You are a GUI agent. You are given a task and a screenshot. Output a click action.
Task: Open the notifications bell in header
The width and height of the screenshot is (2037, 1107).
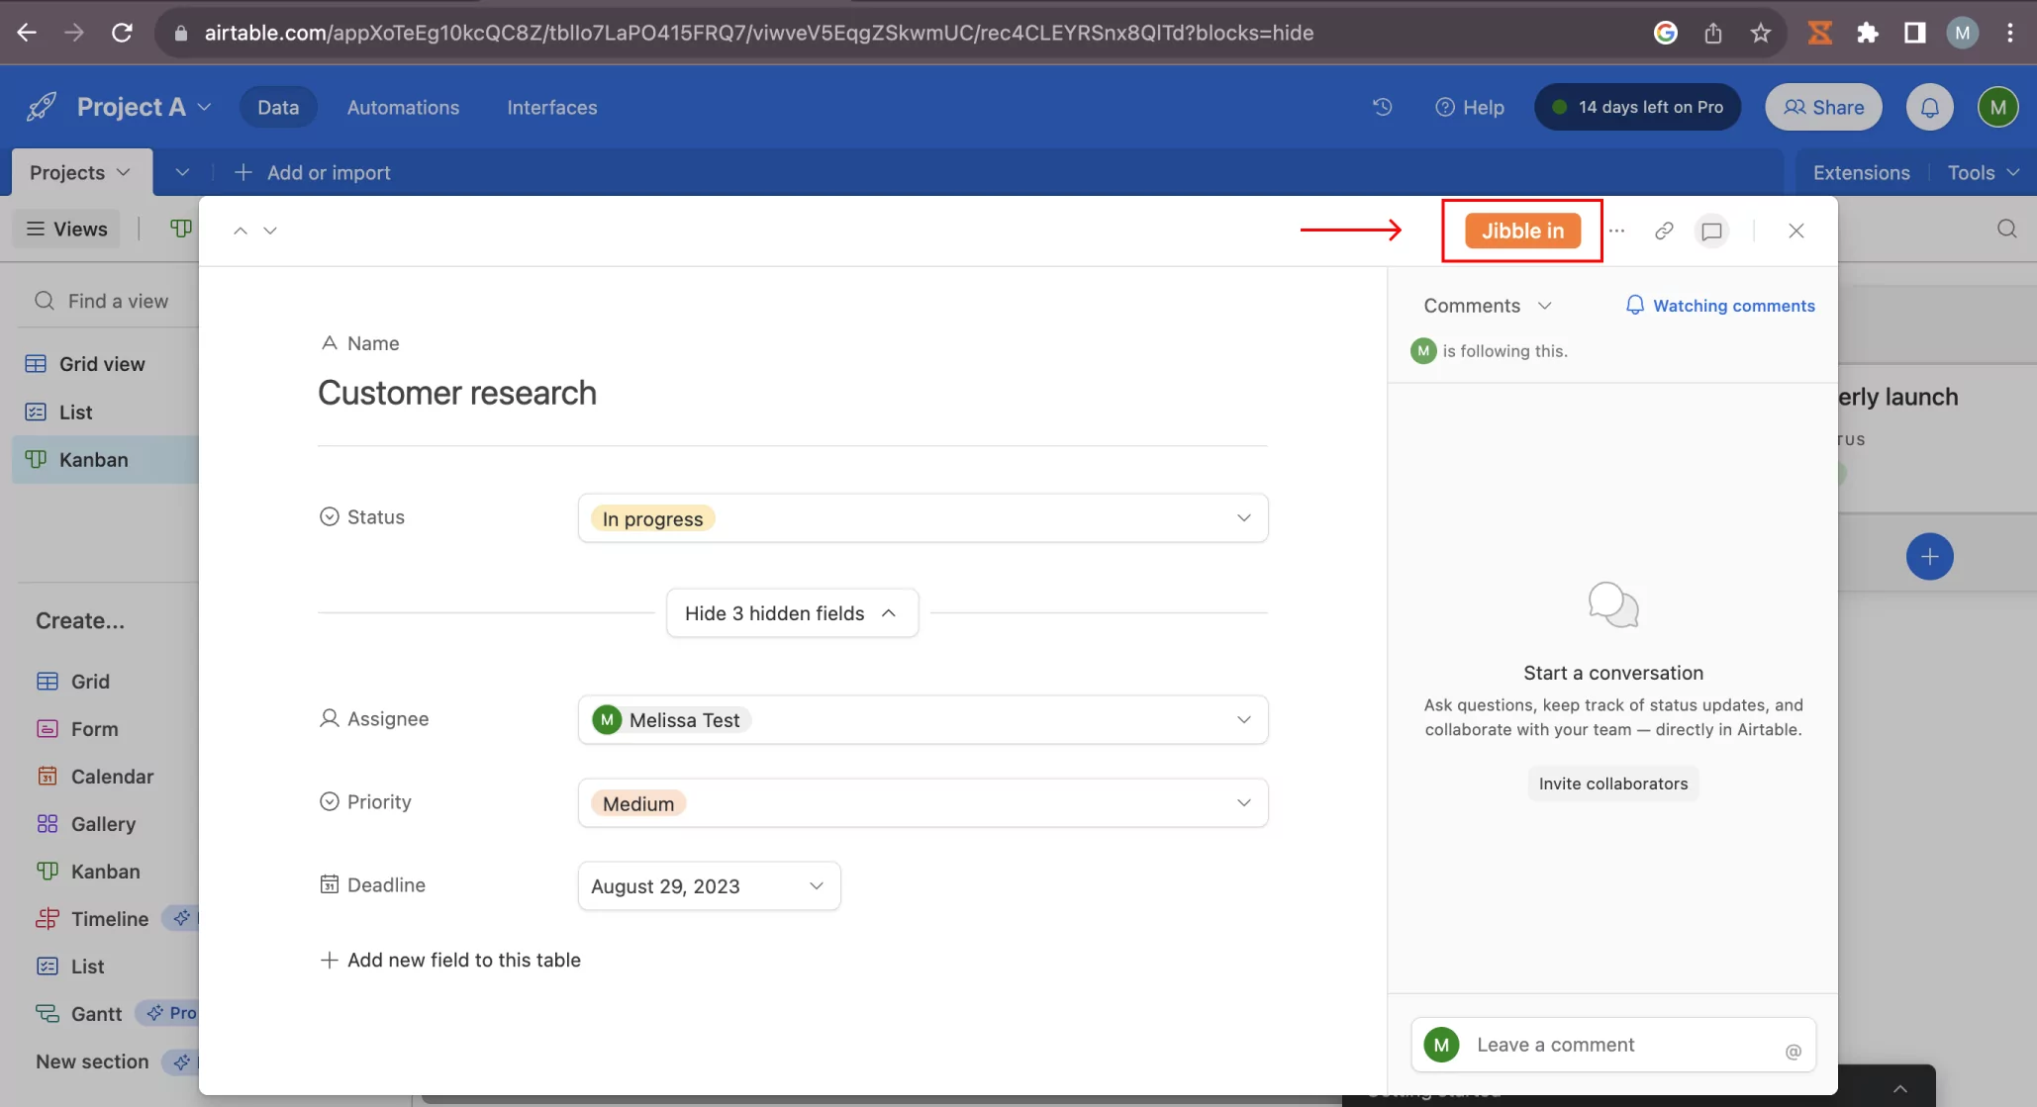click(x=1929, y=107)
